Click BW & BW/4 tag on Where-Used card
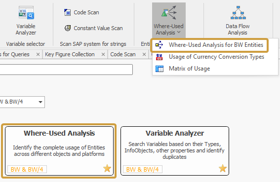Screen dimensions: 280x182 [x=27, y=169]
